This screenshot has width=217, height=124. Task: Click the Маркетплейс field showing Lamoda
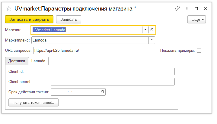pos(90,40)
